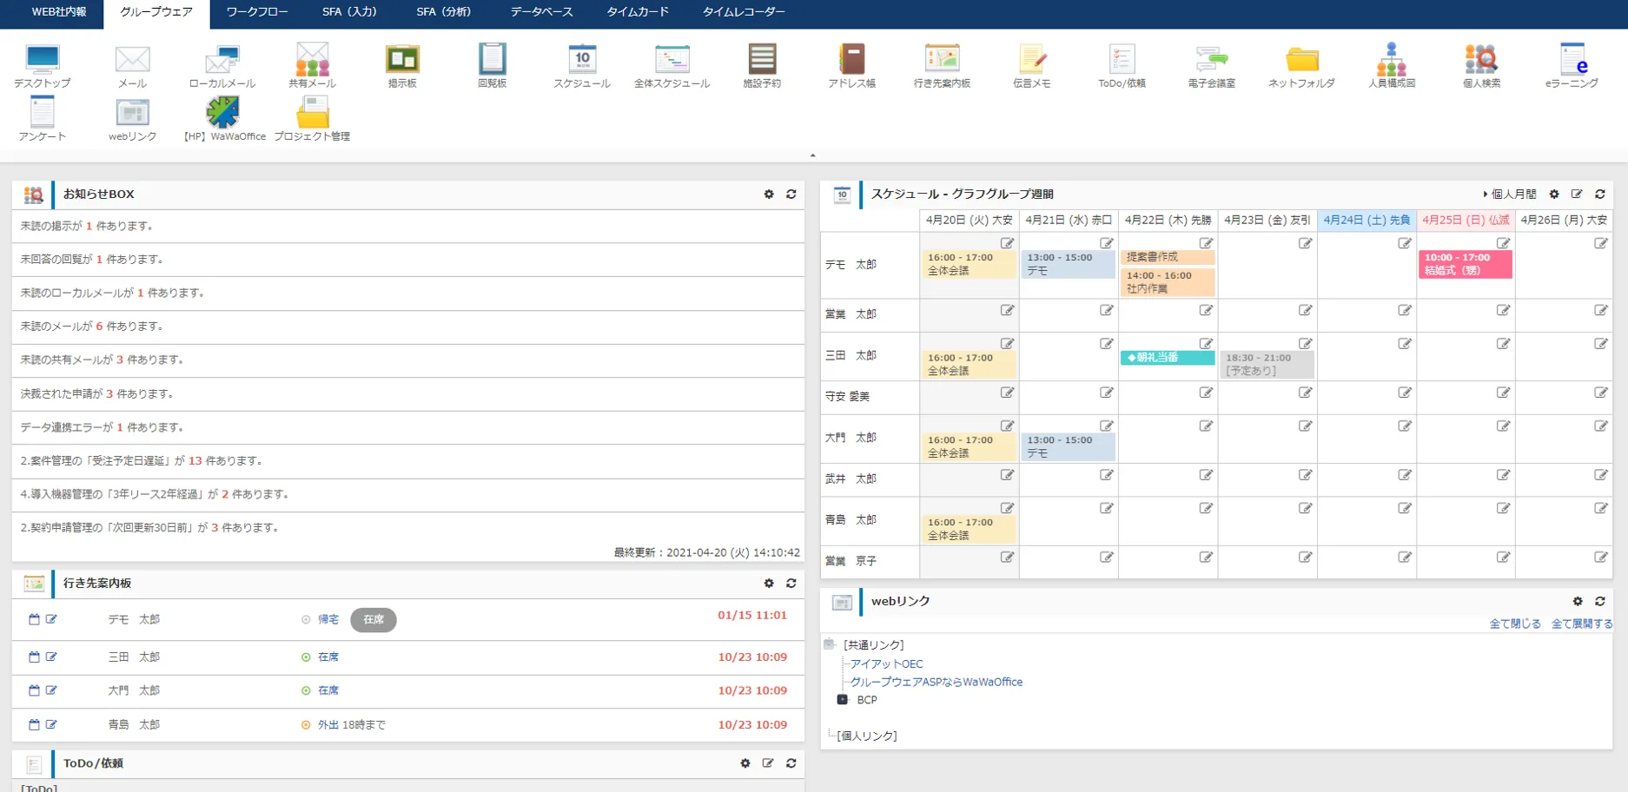
Task: Switch to SFA (分析) tab
Action: pos(444,12)
